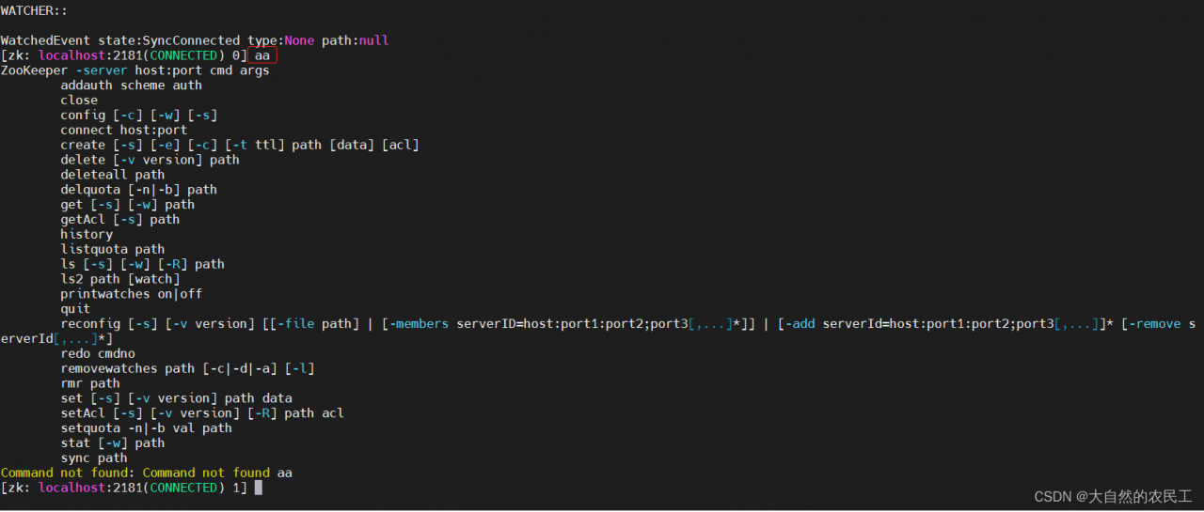Click the terminal cursor block at prompt
The width and height of the screenshot is (1204, 512).
click(259, 488)
